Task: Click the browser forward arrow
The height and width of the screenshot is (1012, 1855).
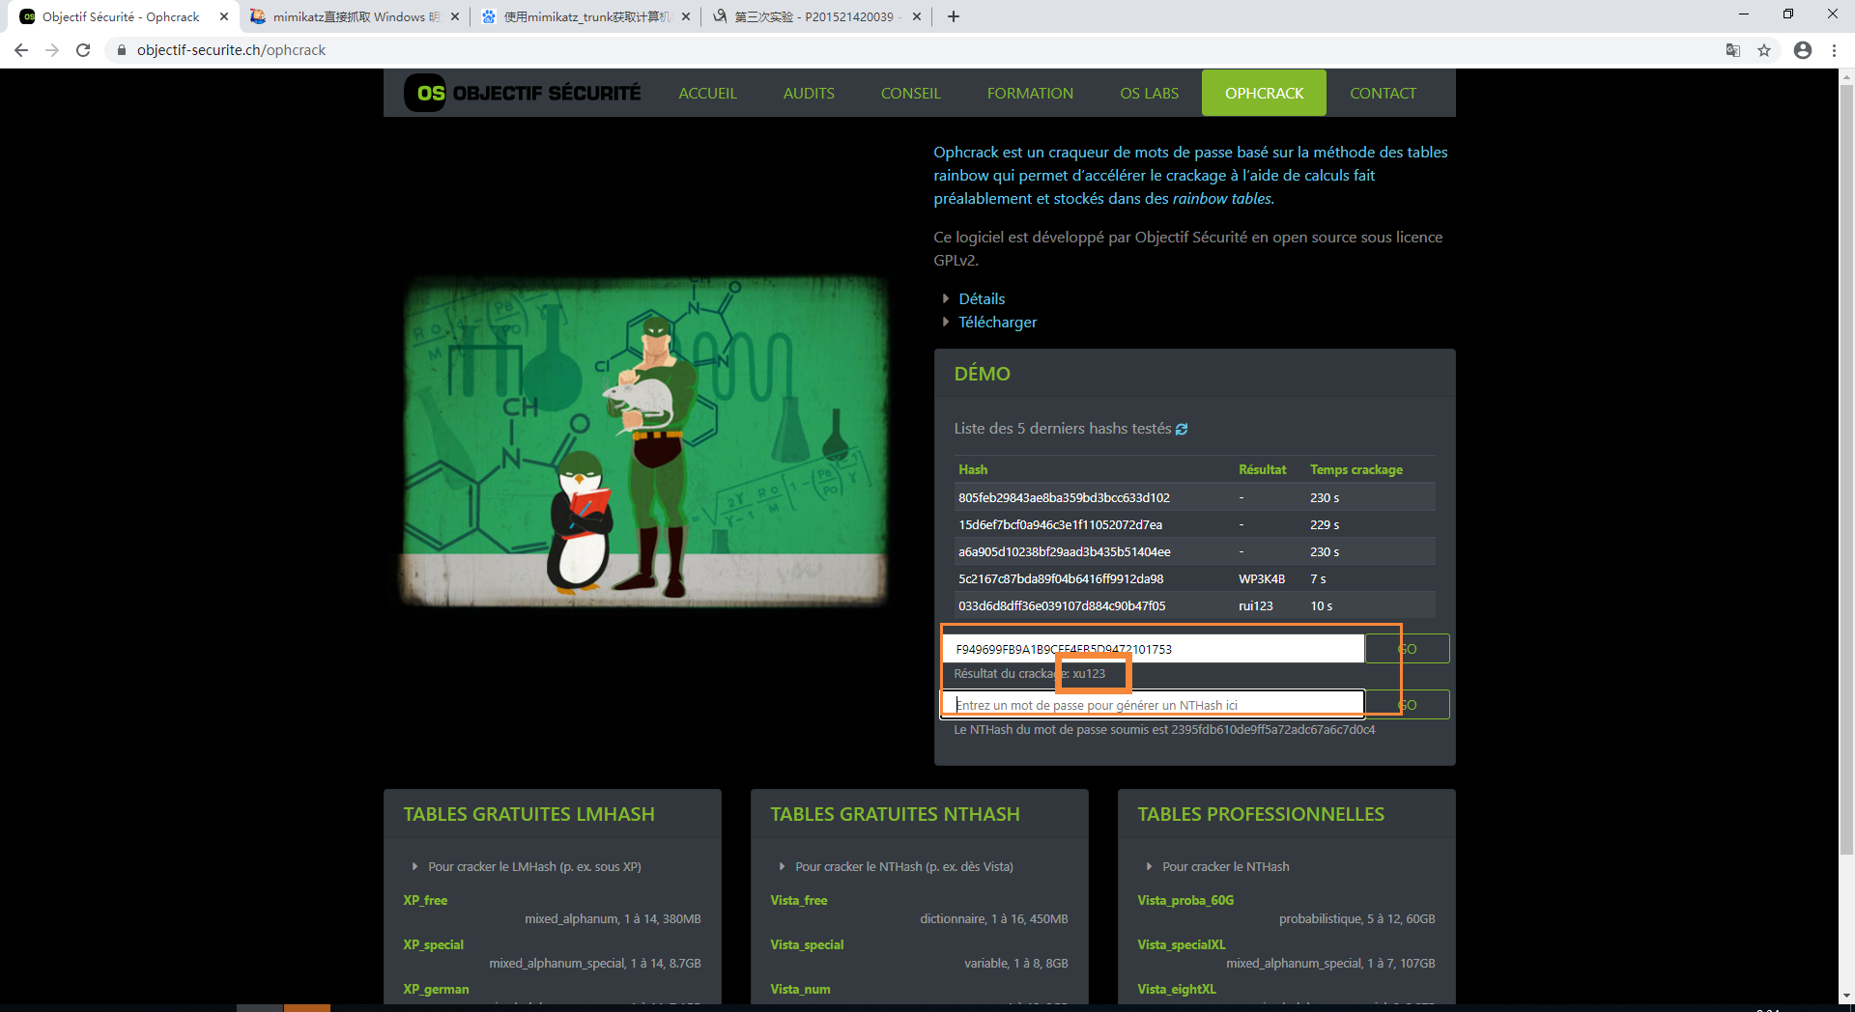Action: [x=52, y=50]
